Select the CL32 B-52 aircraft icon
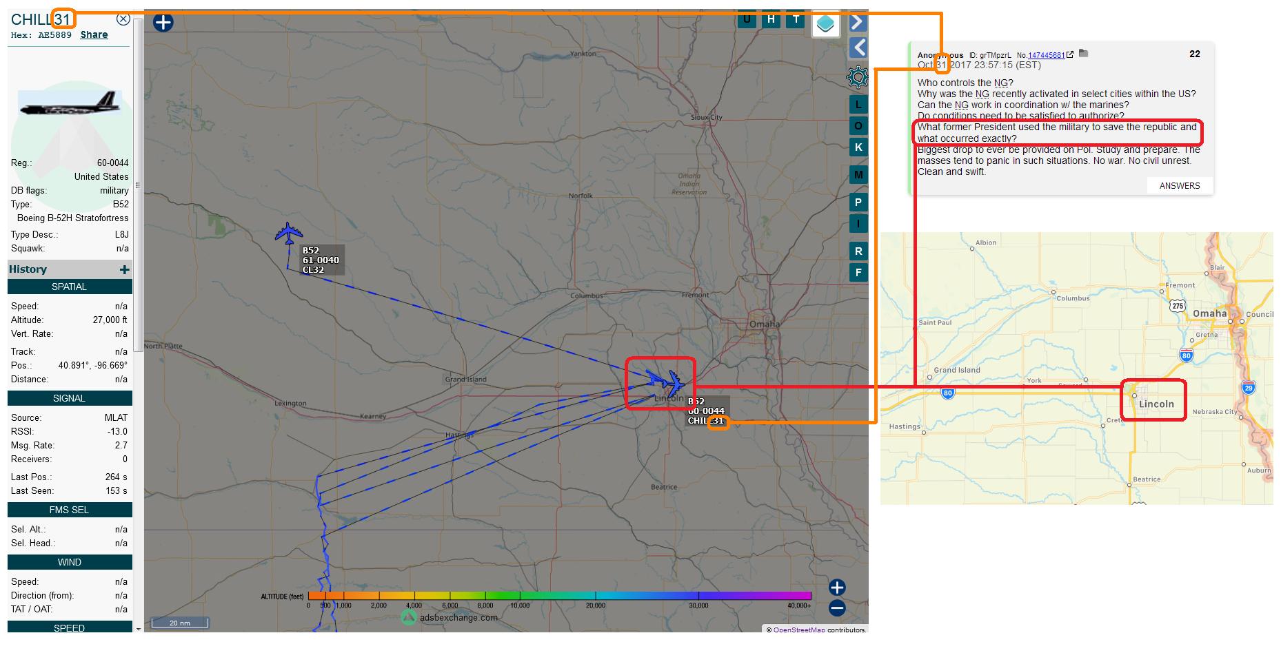This screenshot has height=653, width=1281. (x=288, y=234)
